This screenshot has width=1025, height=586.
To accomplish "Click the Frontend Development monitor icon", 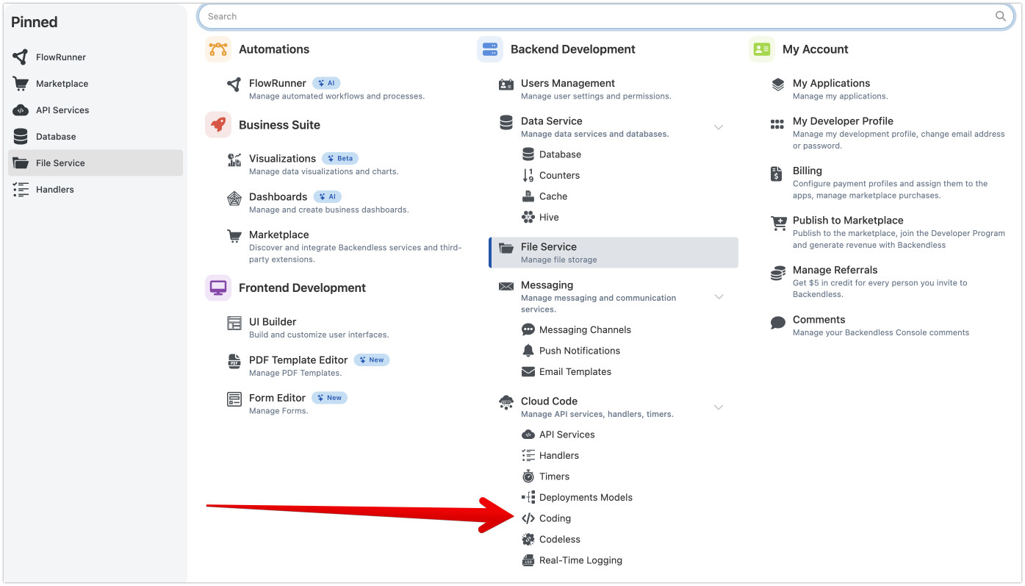I will 218,288.
